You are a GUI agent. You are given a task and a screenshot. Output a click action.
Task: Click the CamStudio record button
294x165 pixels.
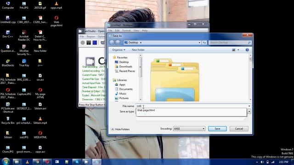pyautogui.click(x=83, y=43)
